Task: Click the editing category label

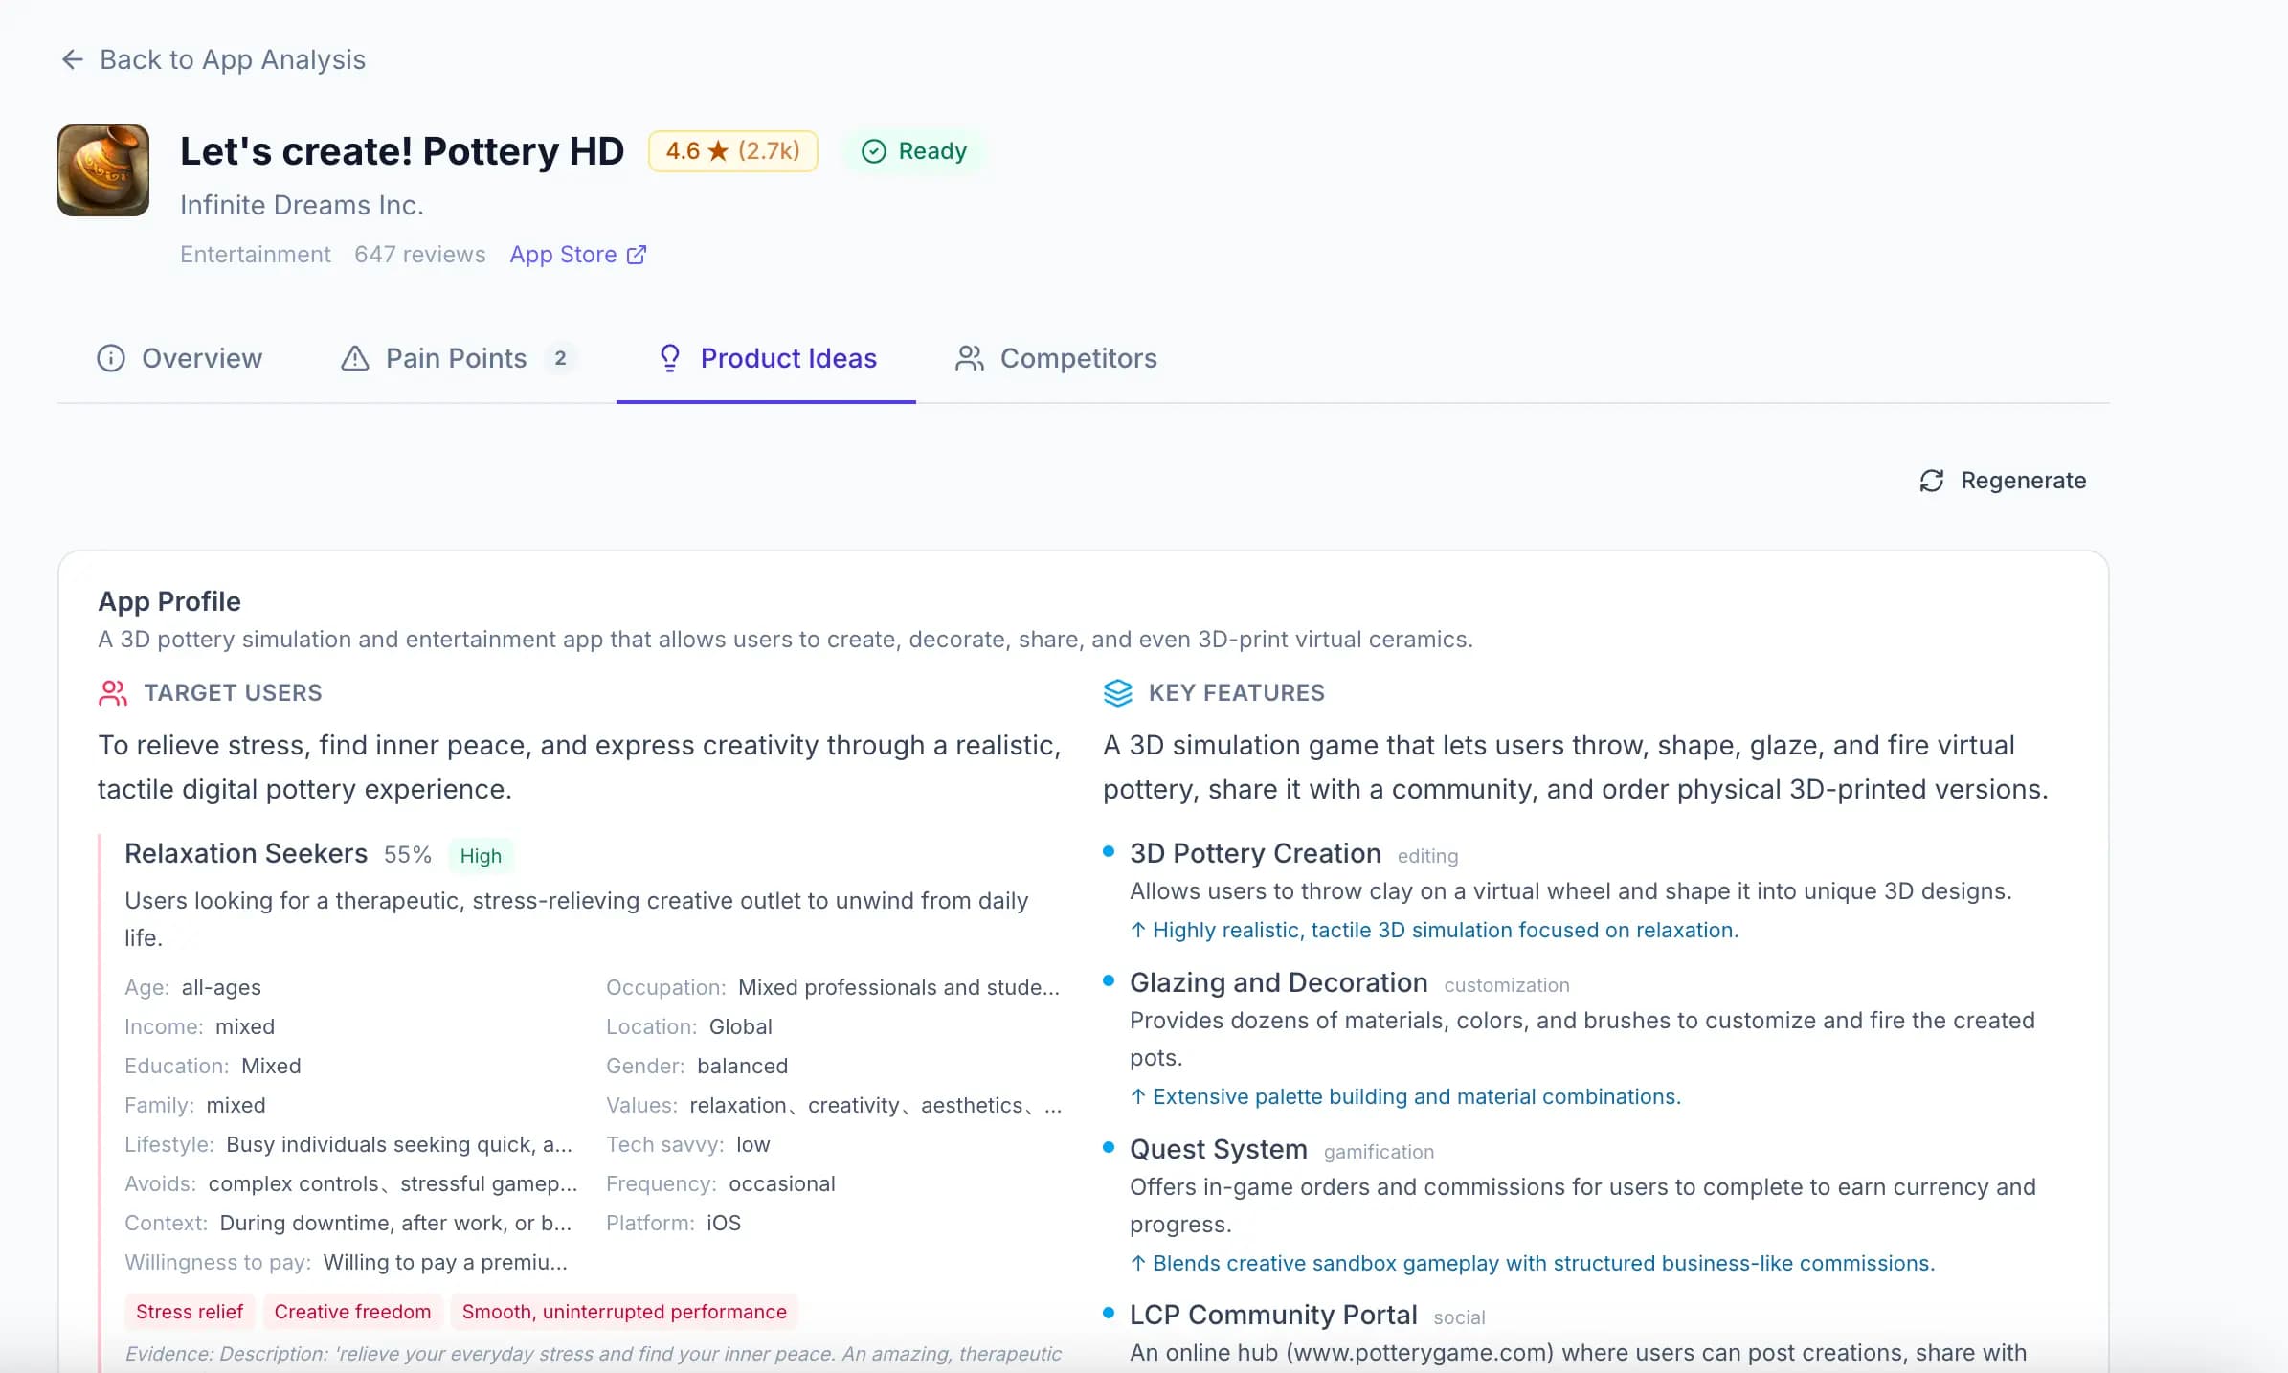Action: tap(1427, 856)
